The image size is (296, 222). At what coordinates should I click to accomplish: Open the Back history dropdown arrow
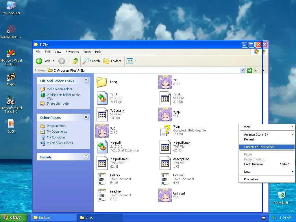[53, 61]
